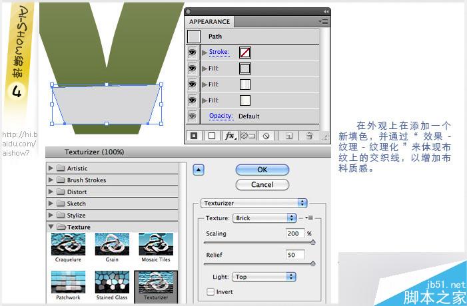This screenshot has width=467, height=306.
Task: Open the Load Texture flyout menu icon
Action: pyautogui.click(x=309, y=218)
